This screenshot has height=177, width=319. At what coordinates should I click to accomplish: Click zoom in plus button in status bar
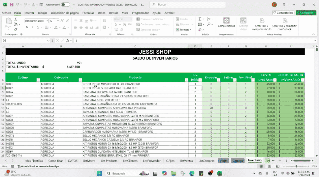pyautogui.click(x=308, y=166)
